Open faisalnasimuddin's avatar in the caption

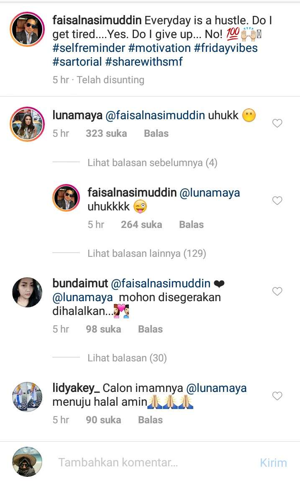click(27, 29)
